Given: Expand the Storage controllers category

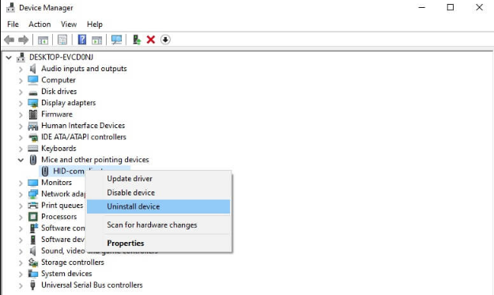Looking at the screenshot, I should [21, 263].
